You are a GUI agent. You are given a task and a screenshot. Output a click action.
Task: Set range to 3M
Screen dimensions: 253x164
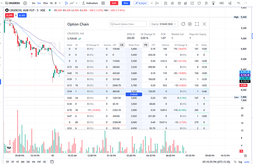[28, 162]
